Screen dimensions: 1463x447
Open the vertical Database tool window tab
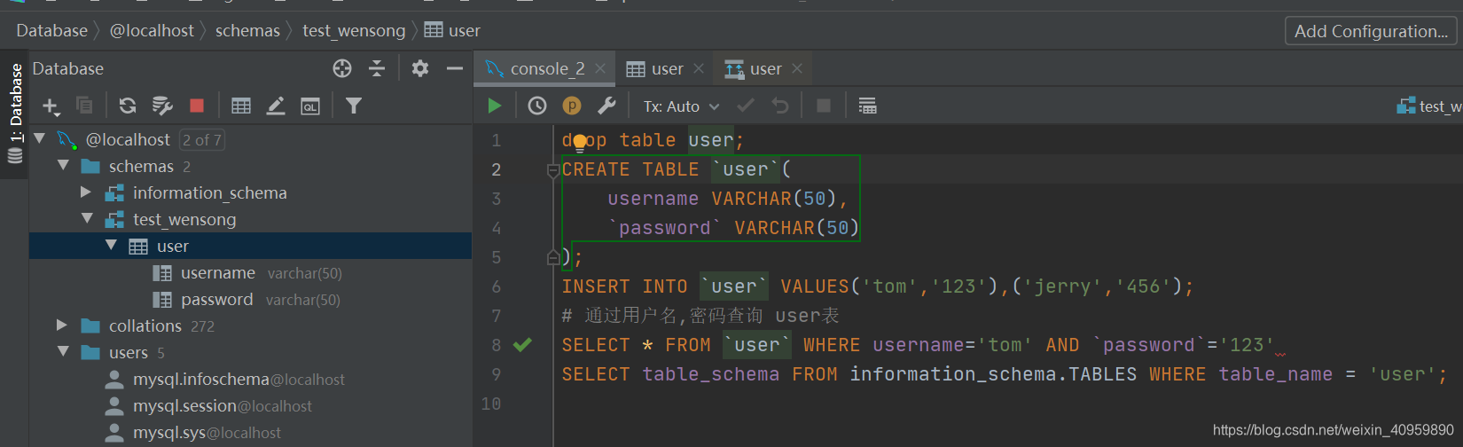15,114
